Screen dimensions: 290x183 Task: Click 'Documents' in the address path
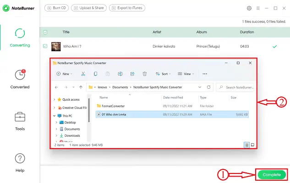(120, 87)
